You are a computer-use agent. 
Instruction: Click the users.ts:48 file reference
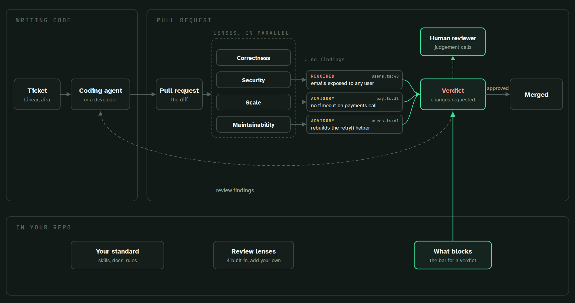coord(385,76)
